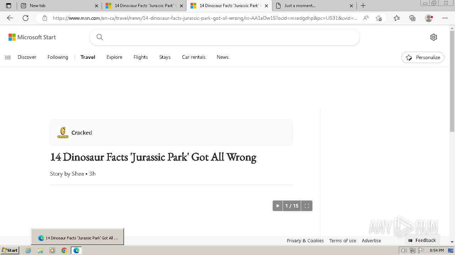Open Edge Settings and more menu

[445, 18]
